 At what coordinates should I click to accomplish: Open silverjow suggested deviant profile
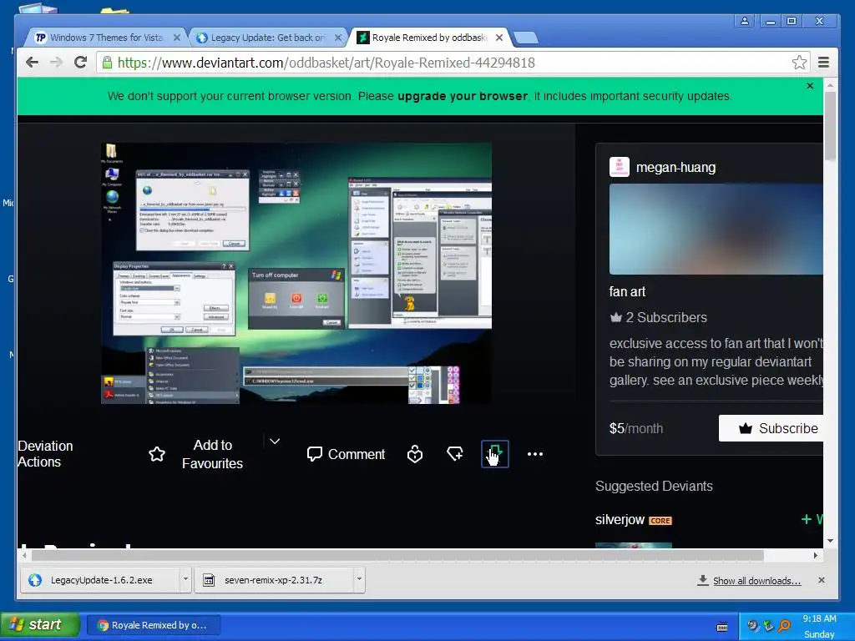[x=620, y=519]
